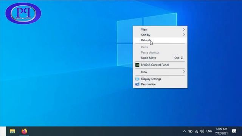Screen dimensions: 242x136
Task: Launch Firefox from the taskbar
Action: (24, 131)
